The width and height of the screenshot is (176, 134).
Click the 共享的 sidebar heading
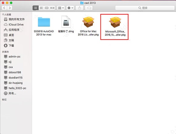click(5, 52)
